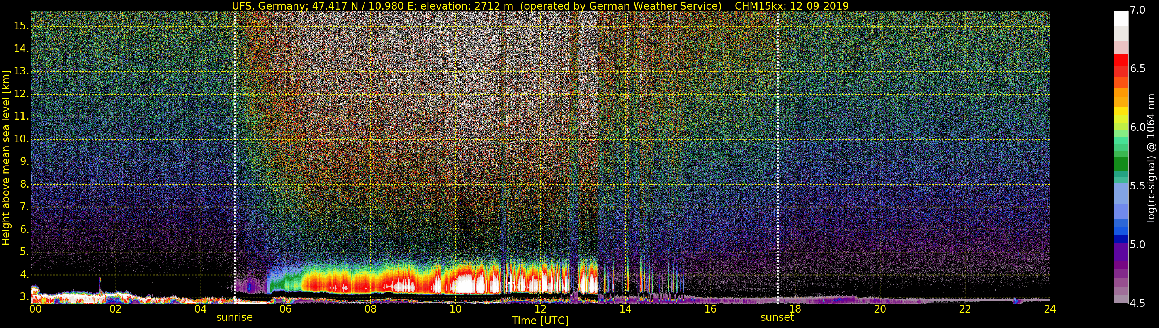Pick the dark green colorbar swatch

click(1121, 164)
